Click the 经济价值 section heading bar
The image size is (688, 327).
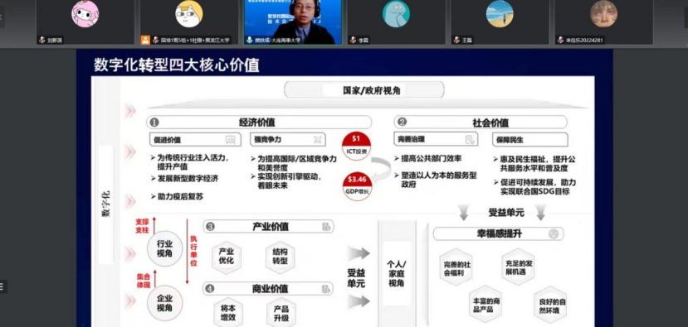[x=259, y=123]
